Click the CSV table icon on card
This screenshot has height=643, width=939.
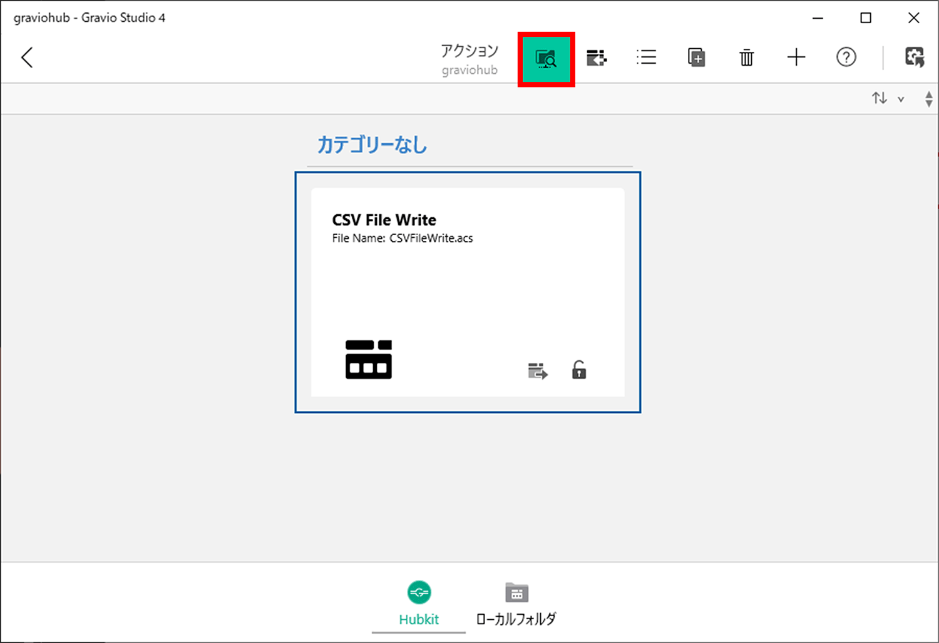[369, 360]
